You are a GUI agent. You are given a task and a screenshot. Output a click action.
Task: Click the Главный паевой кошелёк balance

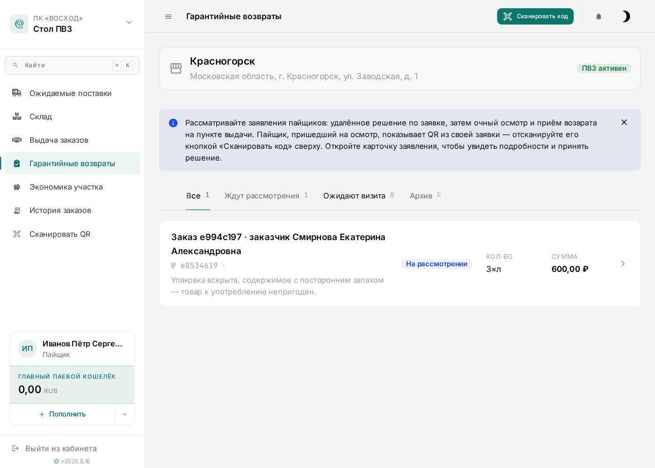[x=72, y=385]
